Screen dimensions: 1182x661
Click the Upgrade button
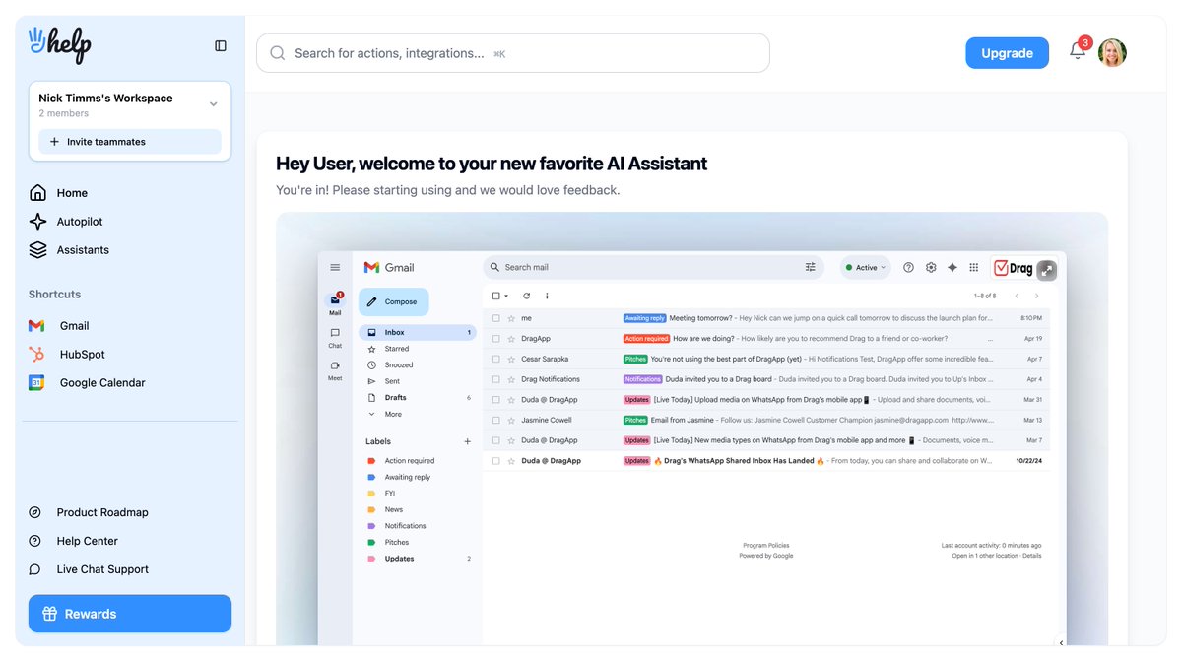point(1007,52)
